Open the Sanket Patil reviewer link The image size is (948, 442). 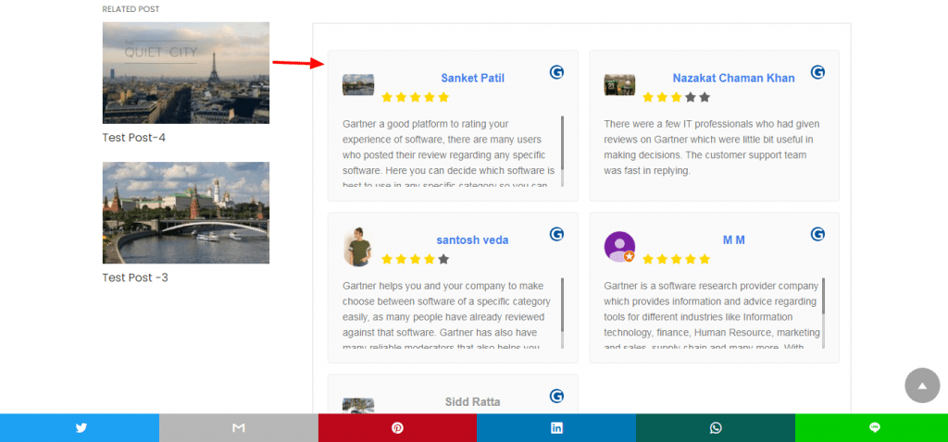click(x=472, y=78)
